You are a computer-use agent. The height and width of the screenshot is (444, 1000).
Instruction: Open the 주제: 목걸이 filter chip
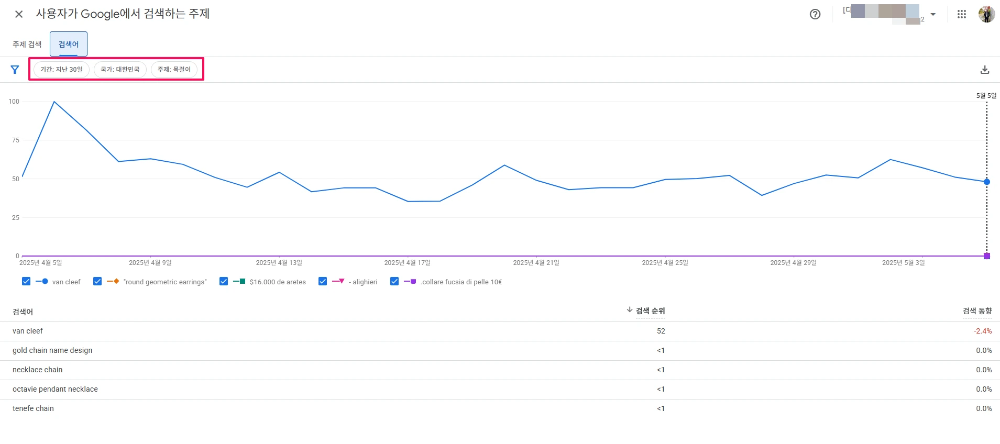point(174,70)
